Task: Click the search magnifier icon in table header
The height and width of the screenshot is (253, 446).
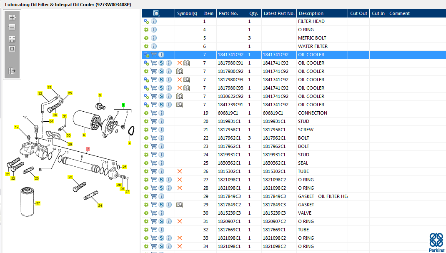Action: click(156, 13)
